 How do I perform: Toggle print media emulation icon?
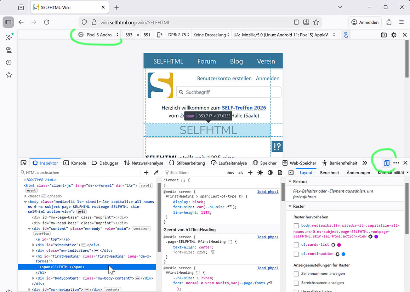pyautogui.click(x=280, y=172)
